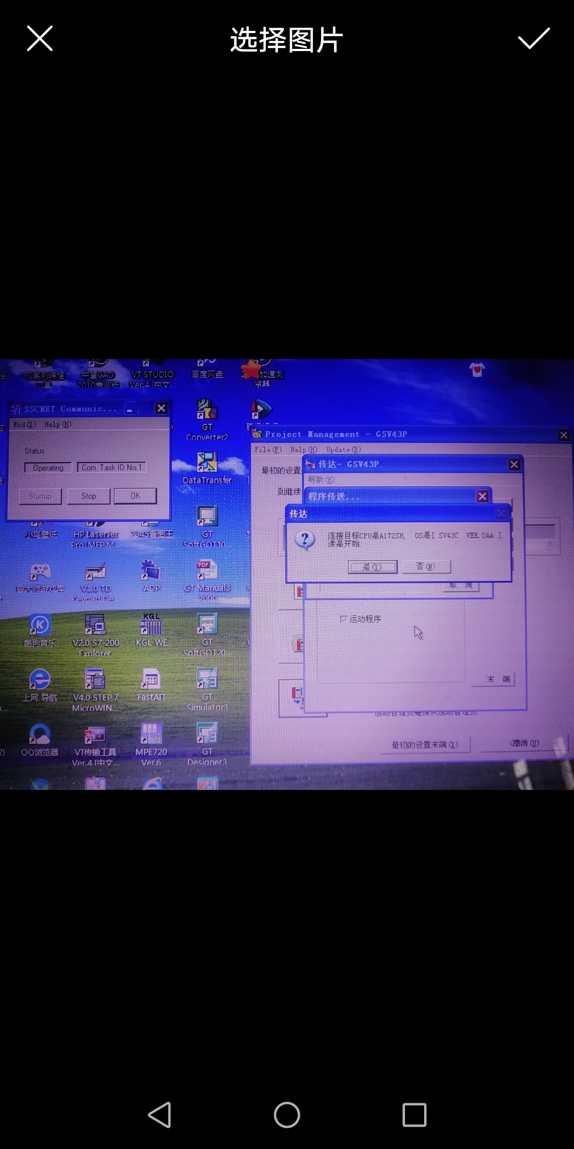The image size is (574, 1149).
Task: Open the FastAIT desktop icon
Action: (x=151, y=680)
